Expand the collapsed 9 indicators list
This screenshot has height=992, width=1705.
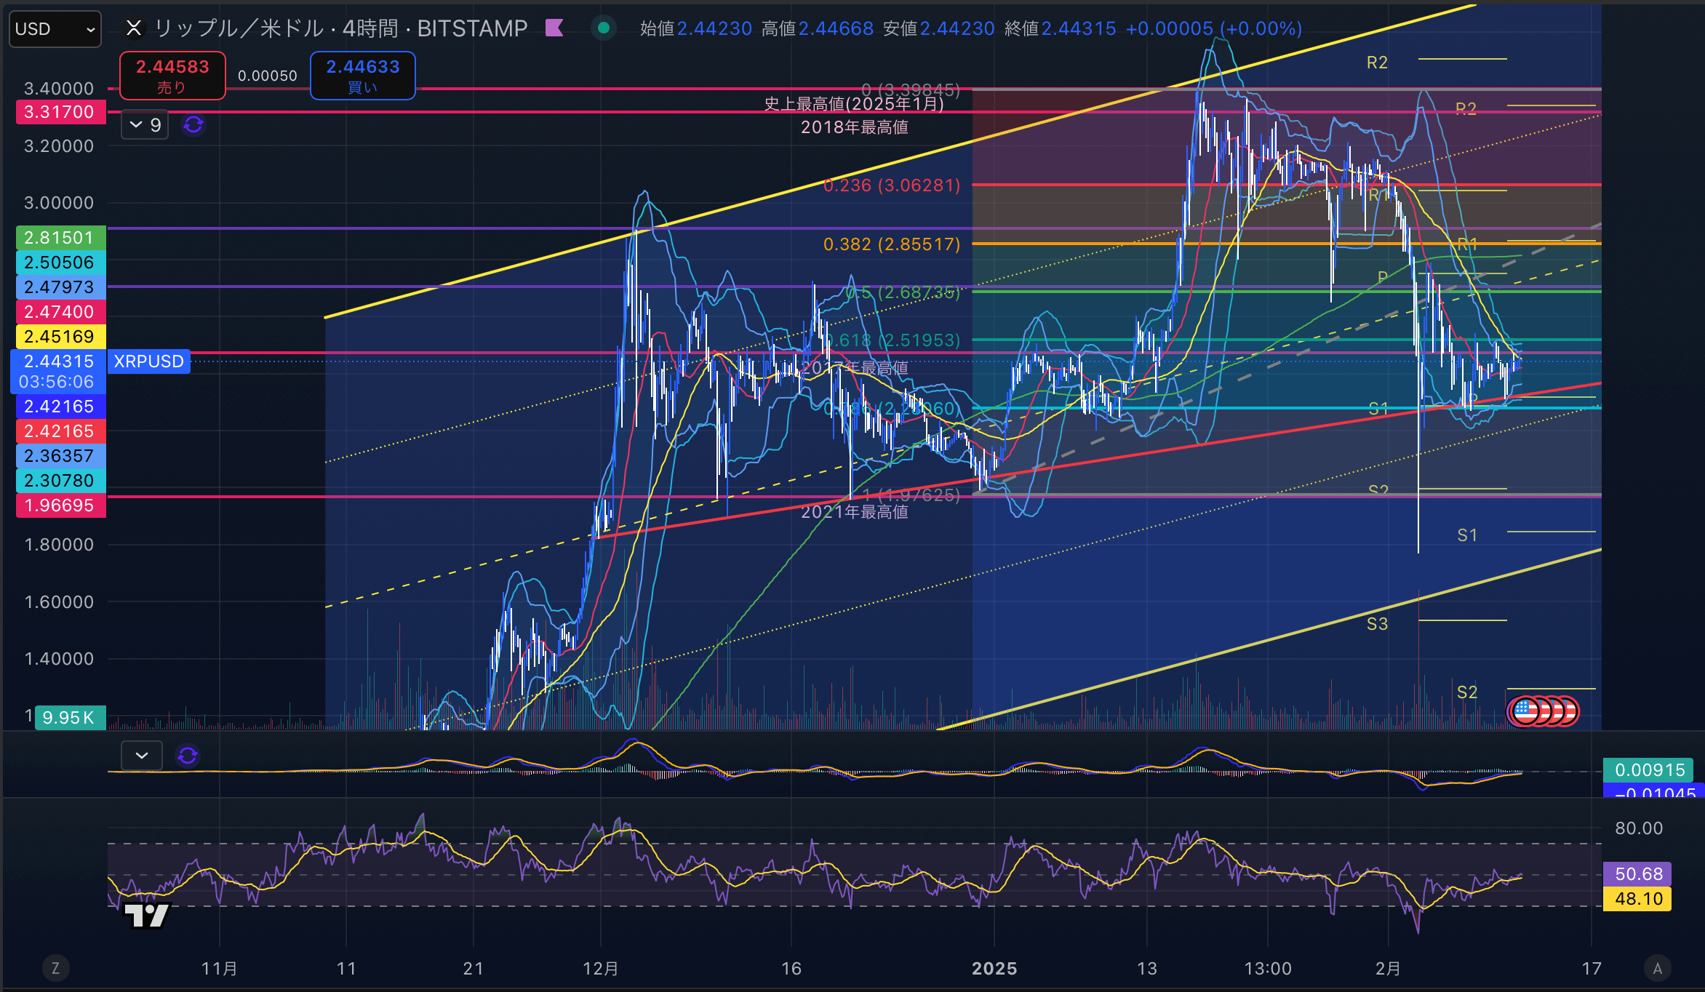(x=145, y=125)
